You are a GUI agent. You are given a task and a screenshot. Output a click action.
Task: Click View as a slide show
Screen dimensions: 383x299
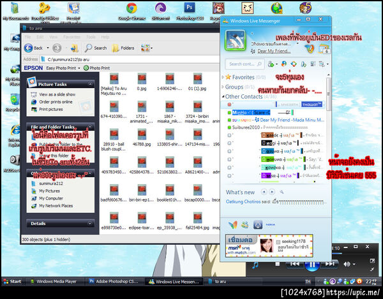(x=57, y=94)
